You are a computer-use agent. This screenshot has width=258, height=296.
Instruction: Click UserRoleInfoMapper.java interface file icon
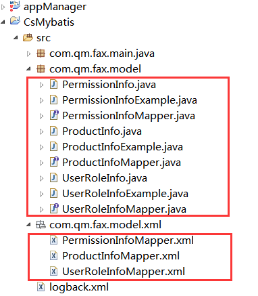click(54, 209)
